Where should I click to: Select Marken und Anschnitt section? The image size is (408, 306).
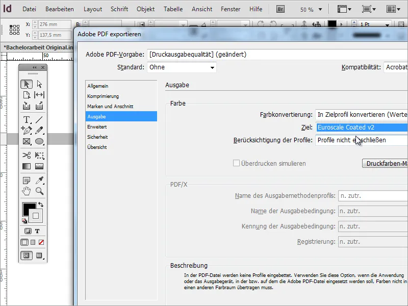[121, 107]
